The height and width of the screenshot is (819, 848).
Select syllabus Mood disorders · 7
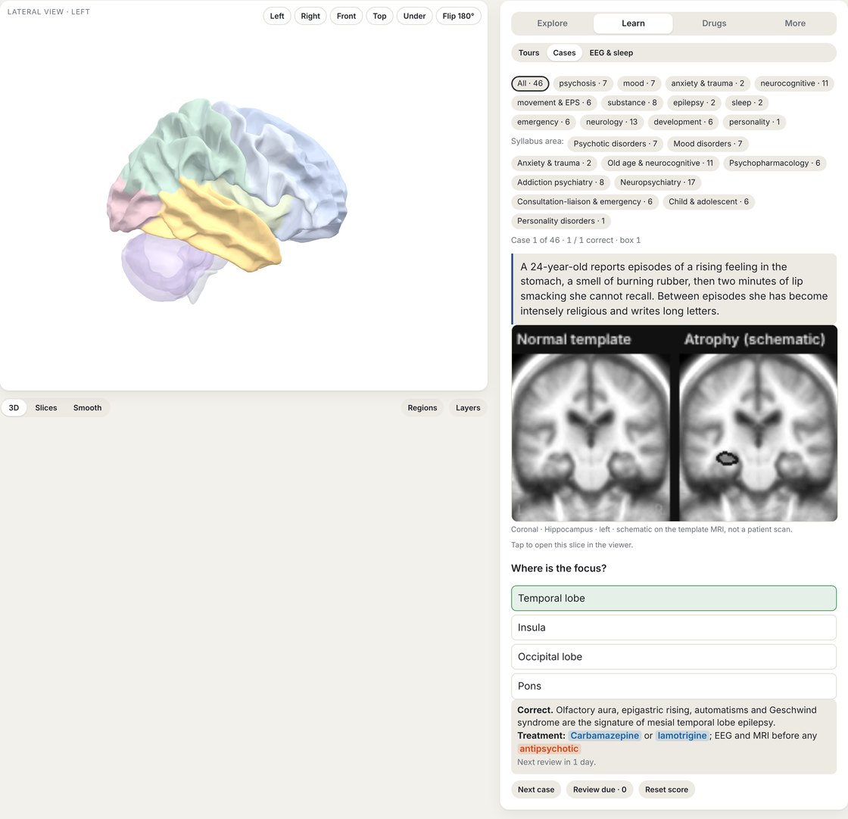pyautogui.click(x=707, y=144)
